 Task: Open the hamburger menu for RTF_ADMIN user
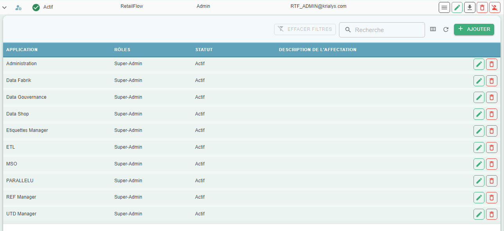pyautogui.click(x=444, y=7)
